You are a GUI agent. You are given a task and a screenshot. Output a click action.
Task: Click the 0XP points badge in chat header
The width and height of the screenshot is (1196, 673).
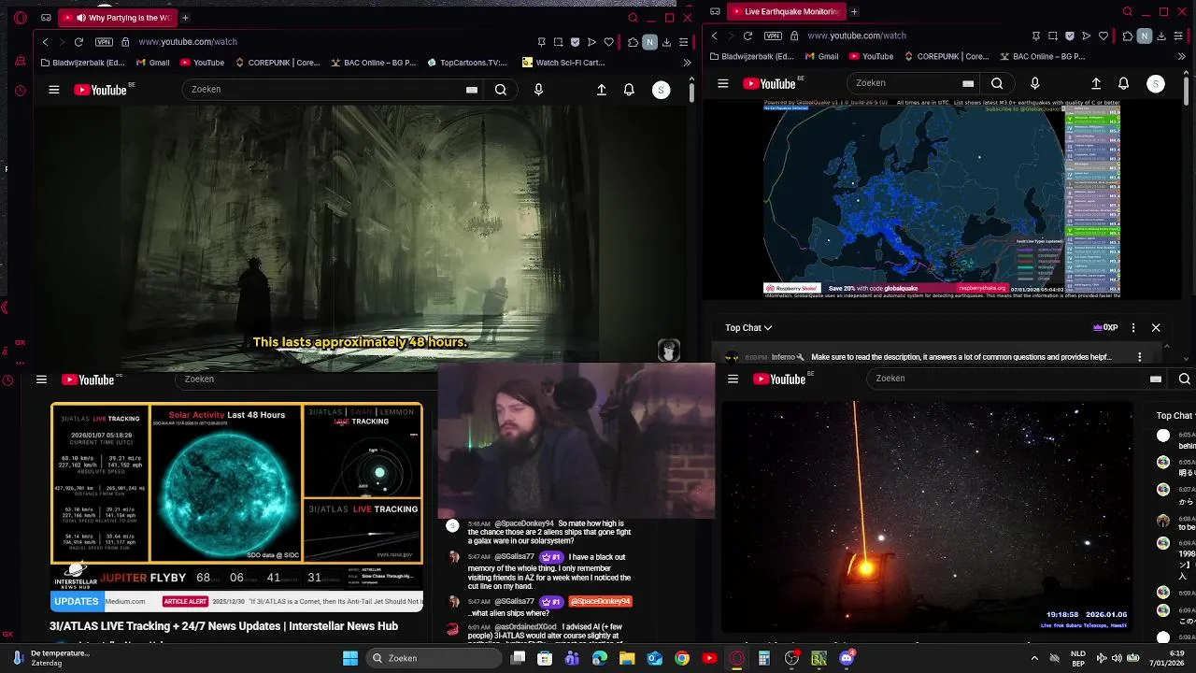[x=1105, y=328]
